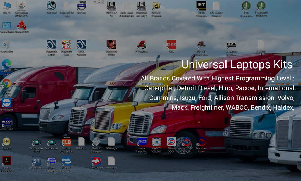Open NED login file

[111, 143]
